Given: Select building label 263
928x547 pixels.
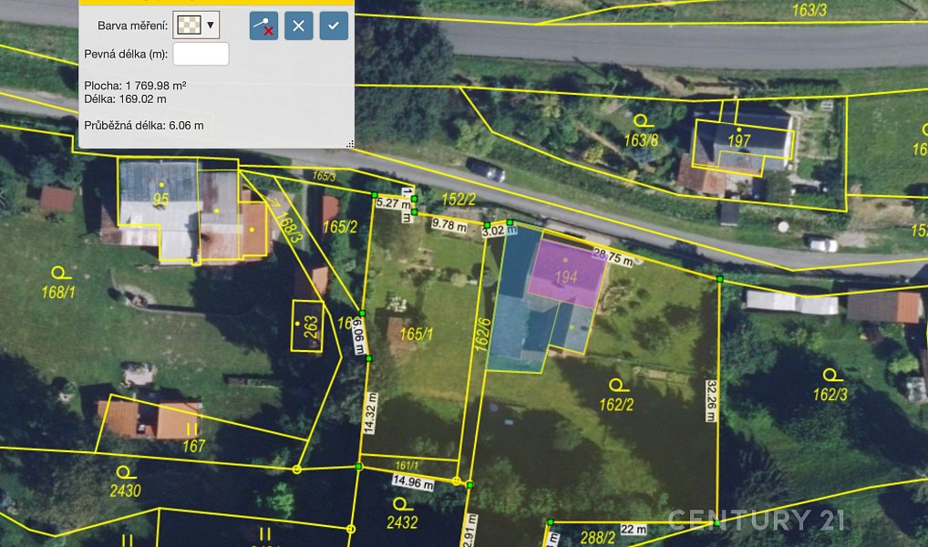Looking at the screenshot, I should [x=311, y=326].
